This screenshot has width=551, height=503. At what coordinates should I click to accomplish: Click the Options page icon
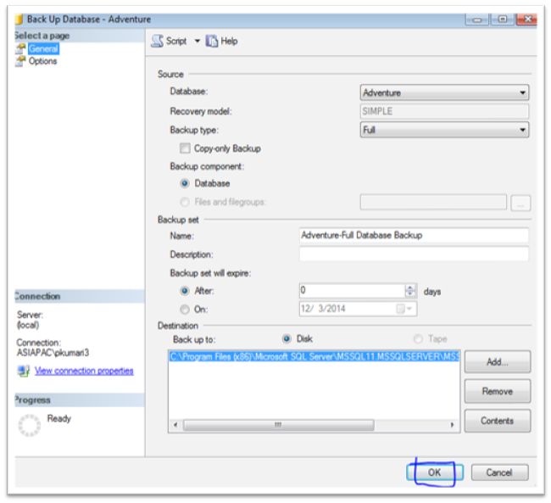click(20, 61)
